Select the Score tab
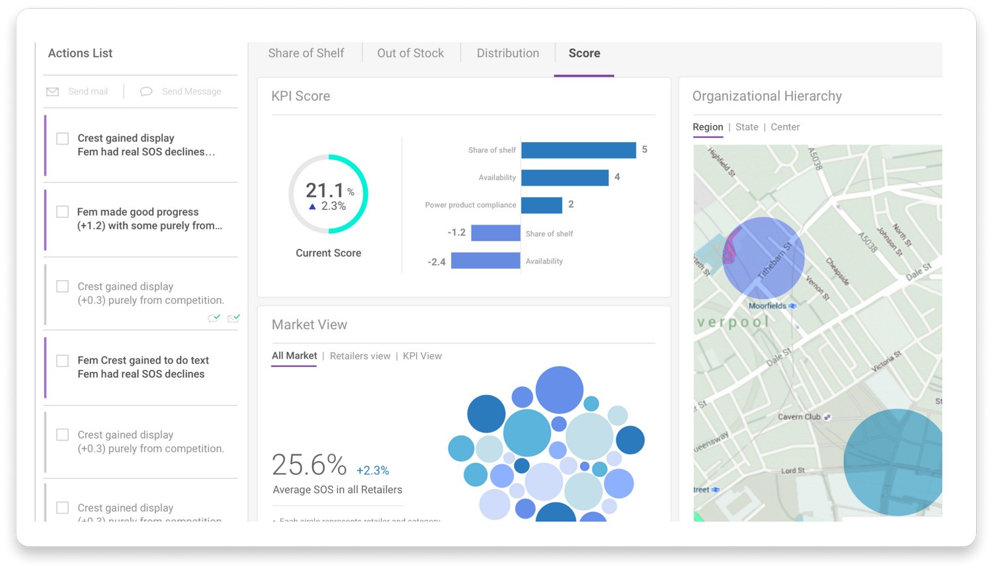Image resolution: width=992 pixels, height=570 pixels. point(585,53)
